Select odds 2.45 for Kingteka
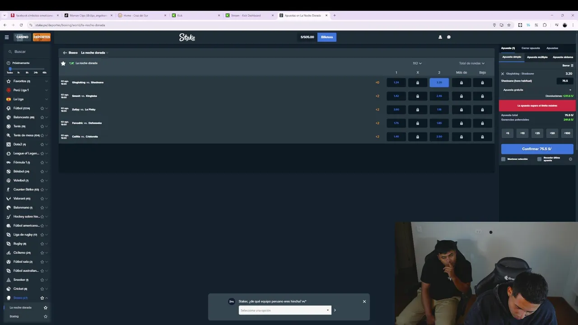The height and width of the screenshot is (325, 578). pyautogui.click(x=439, y=96)
